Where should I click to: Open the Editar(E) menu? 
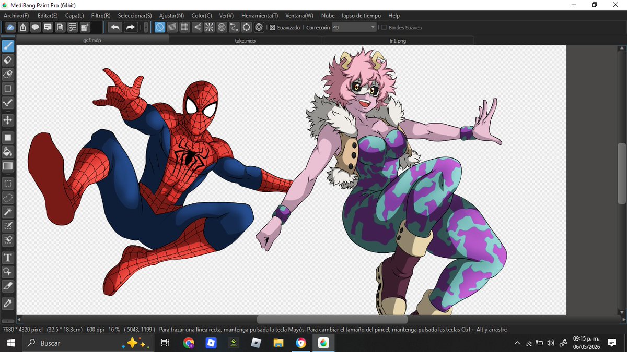click(48, 16)
